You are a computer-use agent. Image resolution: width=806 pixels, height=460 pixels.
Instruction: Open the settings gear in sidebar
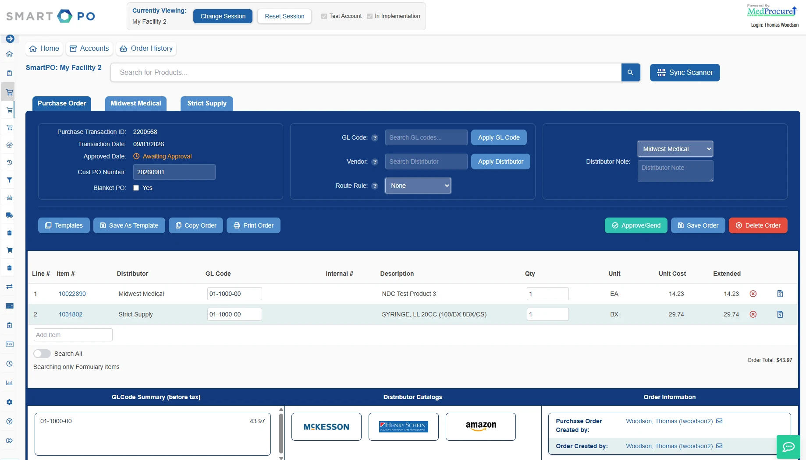9,402
